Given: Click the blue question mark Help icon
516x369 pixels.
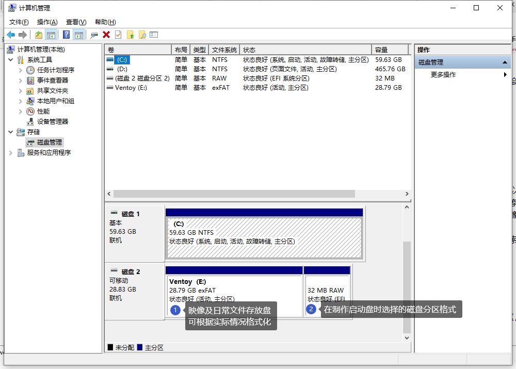Looking at the screenshot, I should 66,35.
